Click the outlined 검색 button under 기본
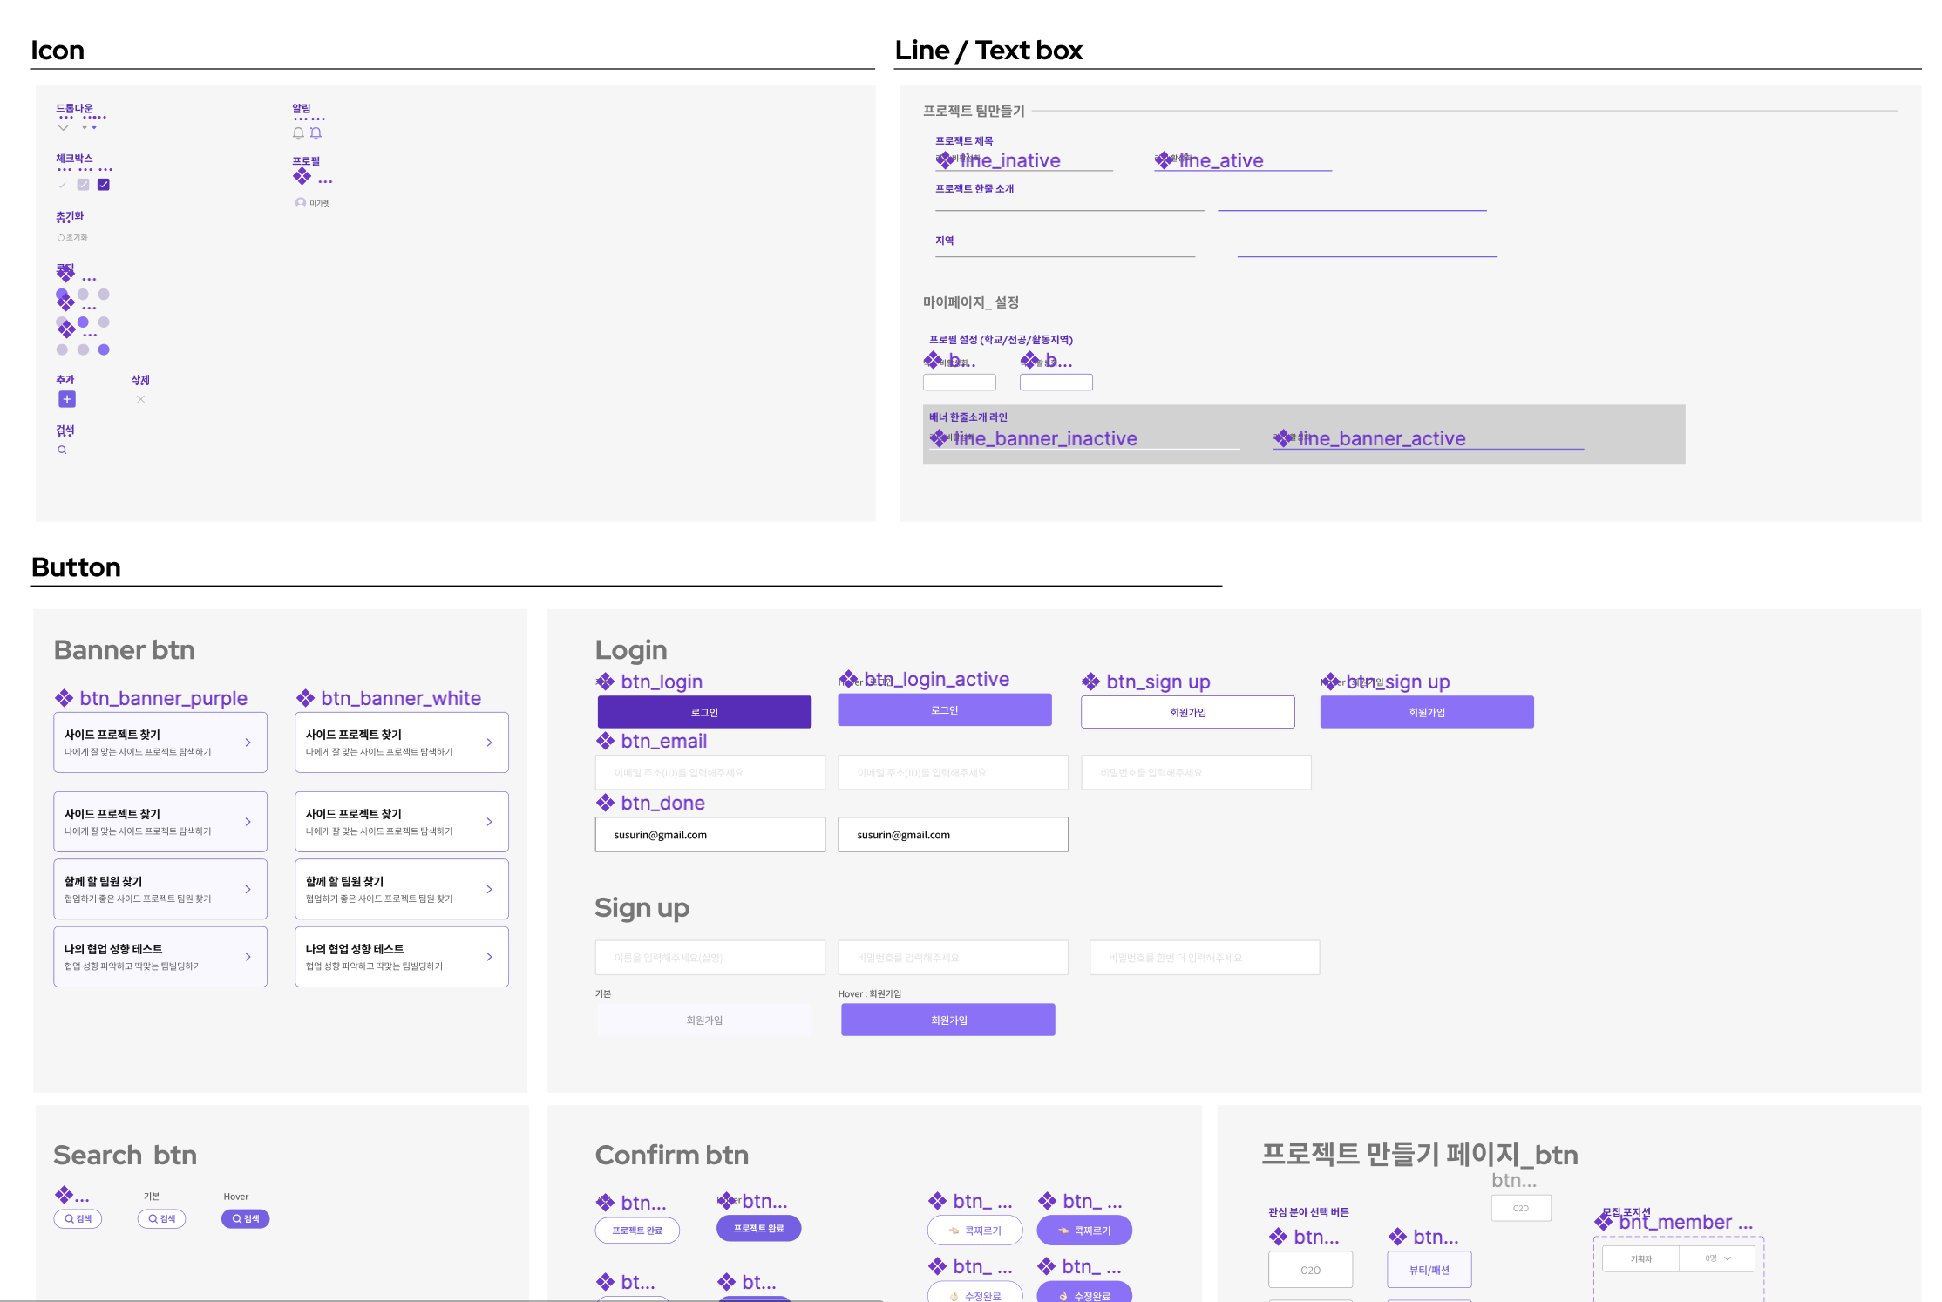1942x1302 pixels. (x=161, y=1219)
